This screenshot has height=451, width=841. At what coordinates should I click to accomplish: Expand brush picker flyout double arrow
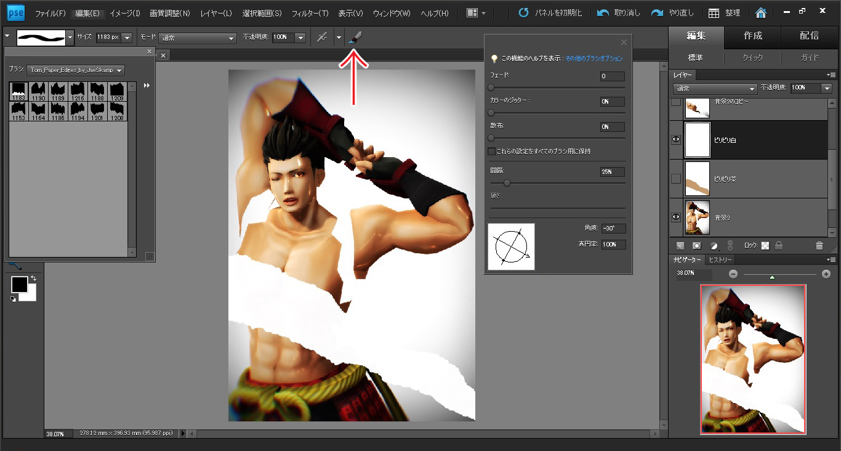pyautogui.click(x=147, y=86)
